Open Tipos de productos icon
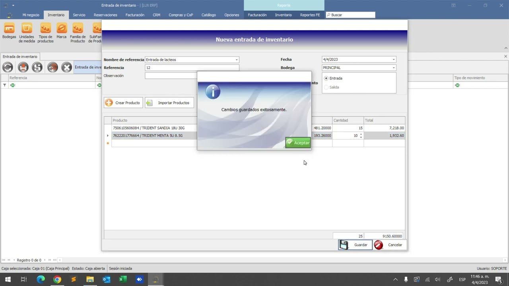The width and height of the screenshot is (509, 286). (46, 33)
